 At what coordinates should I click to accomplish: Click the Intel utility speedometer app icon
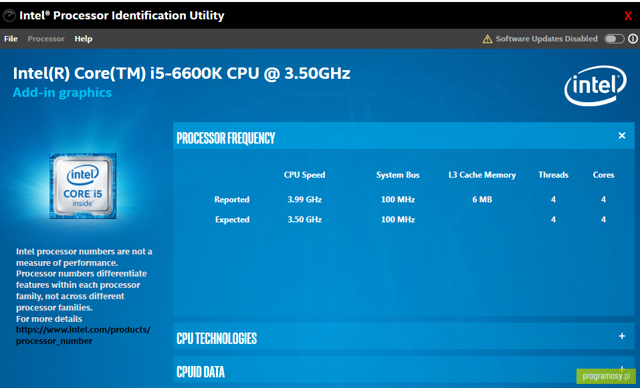tap(9, 15)
